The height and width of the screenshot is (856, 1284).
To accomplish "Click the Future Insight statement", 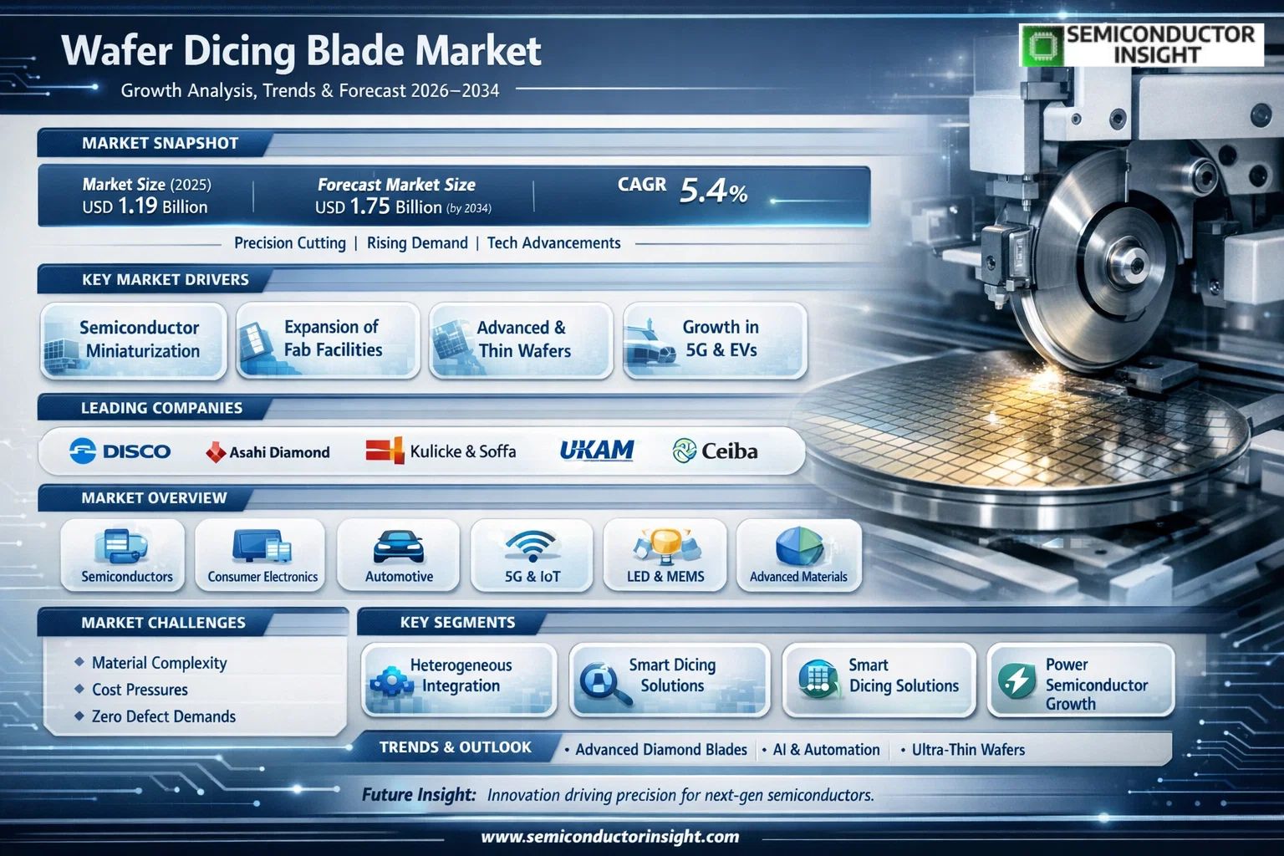I will tap(618, 795).
